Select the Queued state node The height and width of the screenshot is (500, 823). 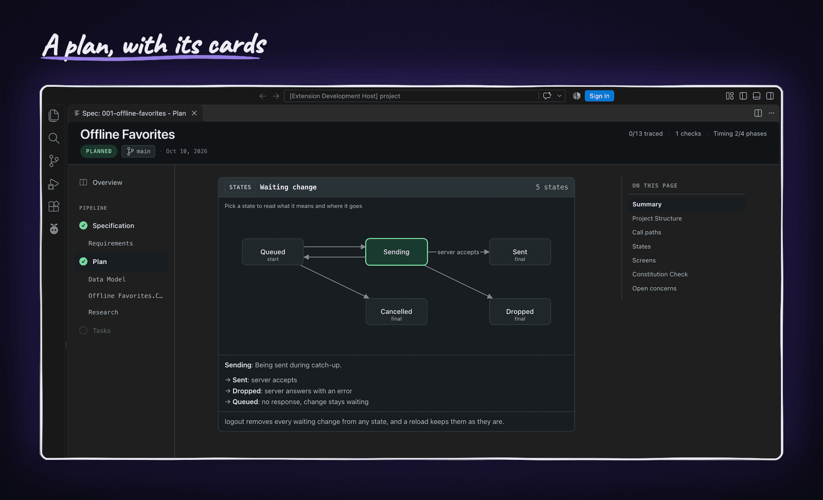273,252
